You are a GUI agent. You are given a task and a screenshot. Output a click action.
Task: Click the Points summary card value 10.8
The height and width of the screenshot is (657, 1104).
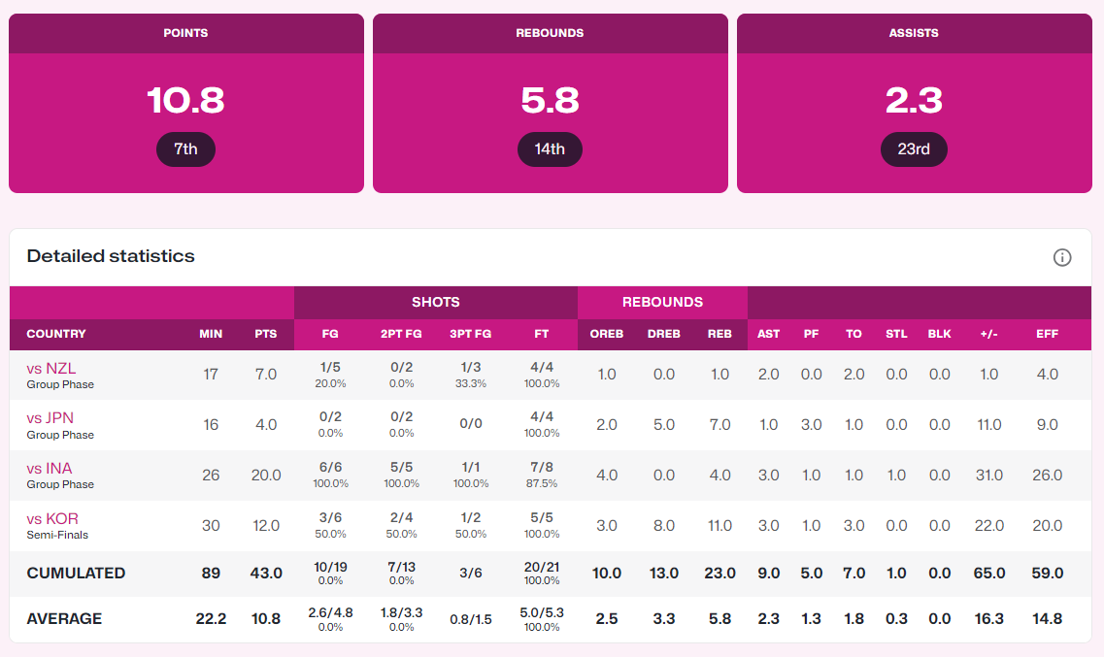tap(185, 100)
